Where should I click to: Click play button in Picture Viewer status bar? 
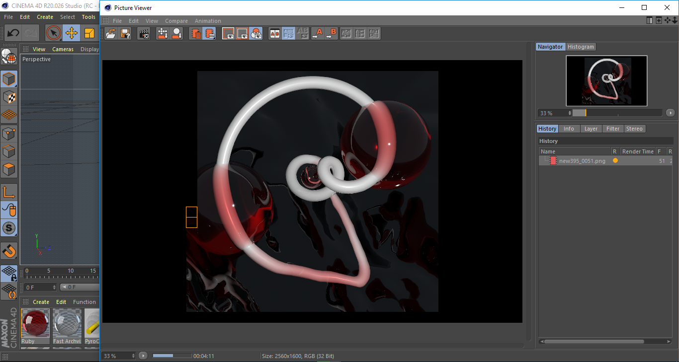pos(143,356)
